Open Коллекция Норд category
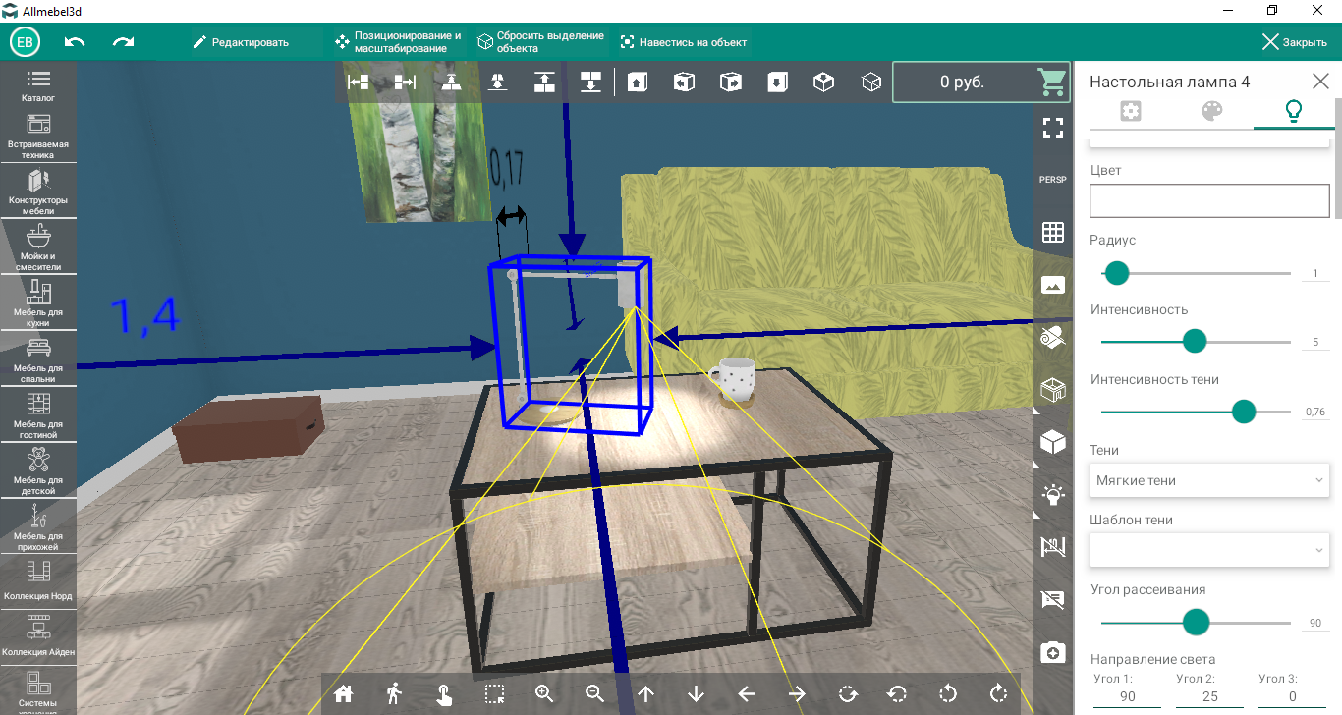Image resolution: width=1342 pixels, height=715 pixels. pyautogui.click(x=38, y=581)
